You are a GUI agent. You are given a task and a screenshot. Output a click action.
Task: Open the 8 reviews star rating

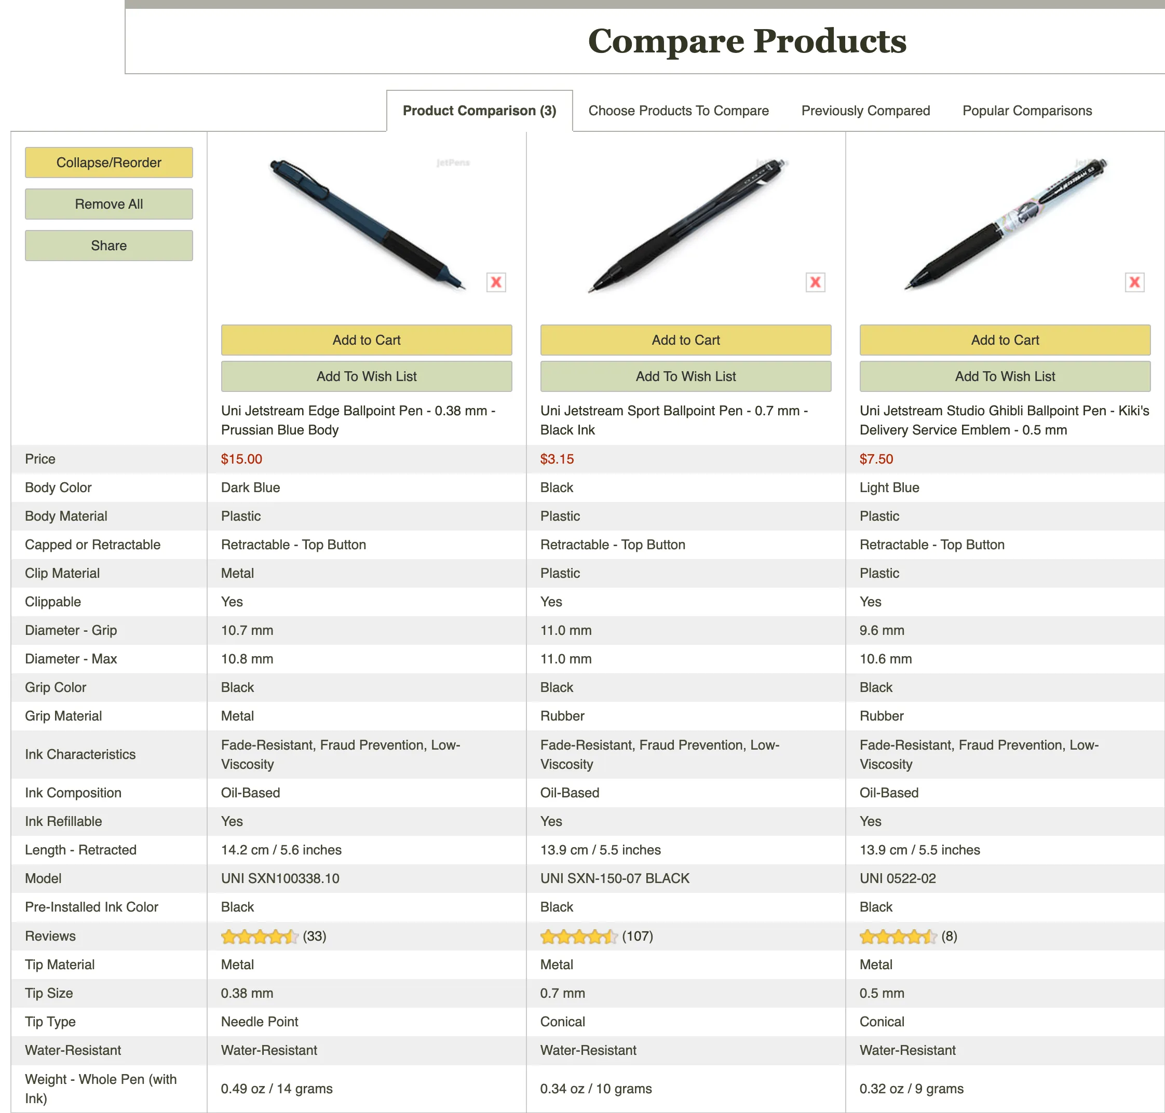[898, 936]
